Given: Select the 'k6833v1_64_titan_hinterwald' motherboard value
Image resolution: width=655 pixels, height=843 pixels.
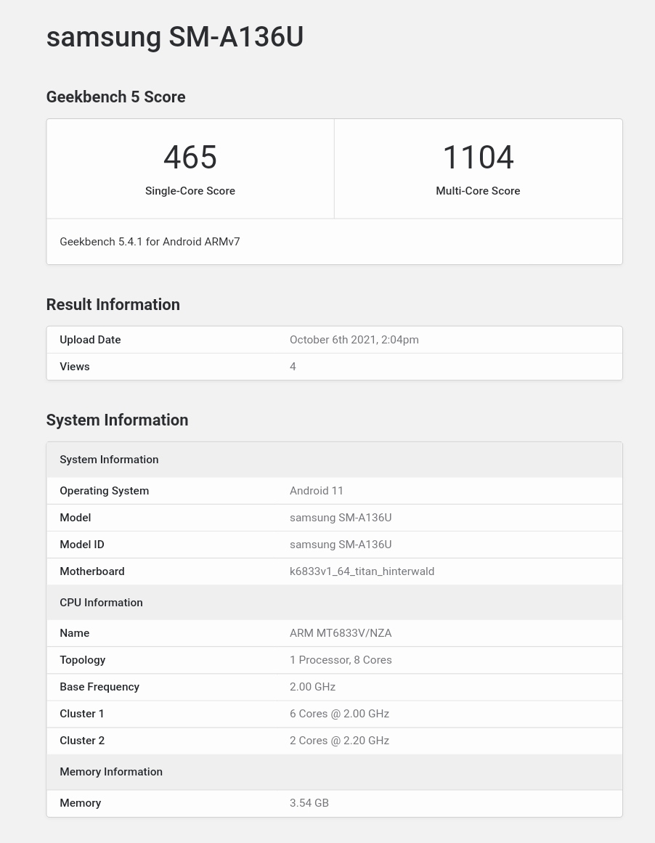Looking at the screenshot, I should [362, 571].
